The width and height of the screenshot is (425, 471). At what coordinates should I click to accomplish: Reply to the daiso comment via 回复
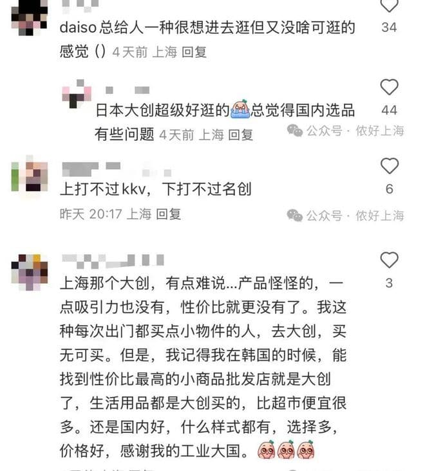click(x=194, y=52)
